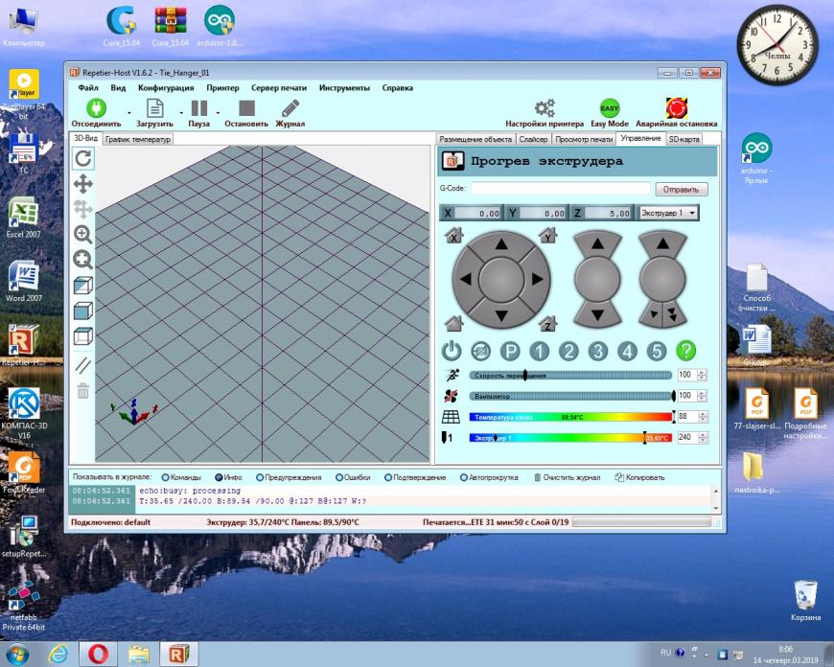Click the Home X axis icon
The image size is (834, 667).
pos(453,235)
